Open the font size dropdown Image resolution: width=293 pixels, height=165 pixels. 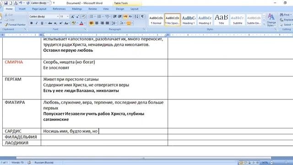(x=68, y=16)
